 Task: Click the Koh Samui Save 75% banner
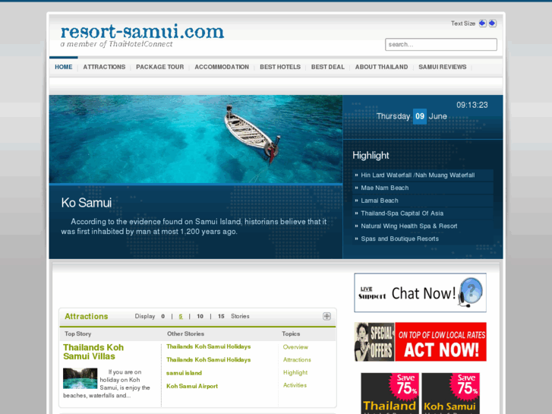[x=450, y=393]
